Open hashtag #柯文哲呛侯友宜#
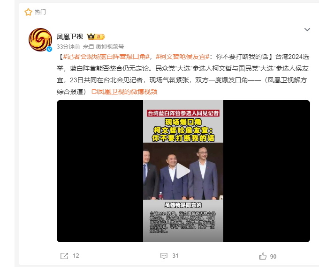319x267 pixels. pyautogui.click(x=182, y=57)
